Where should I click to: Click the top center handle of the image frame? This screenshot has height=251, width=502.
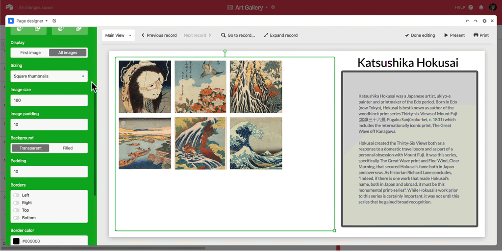tap(225, 51)
